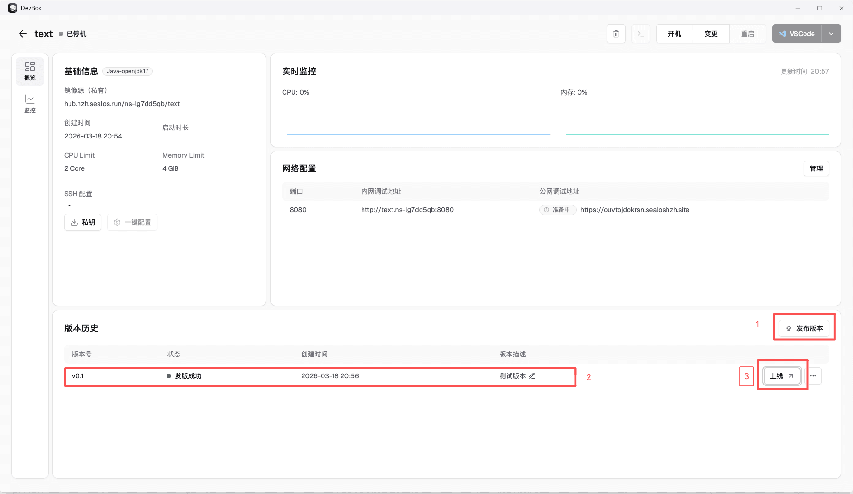
Task: Click the 4 GiB memory limit value
Action: [x=170, y=168]
